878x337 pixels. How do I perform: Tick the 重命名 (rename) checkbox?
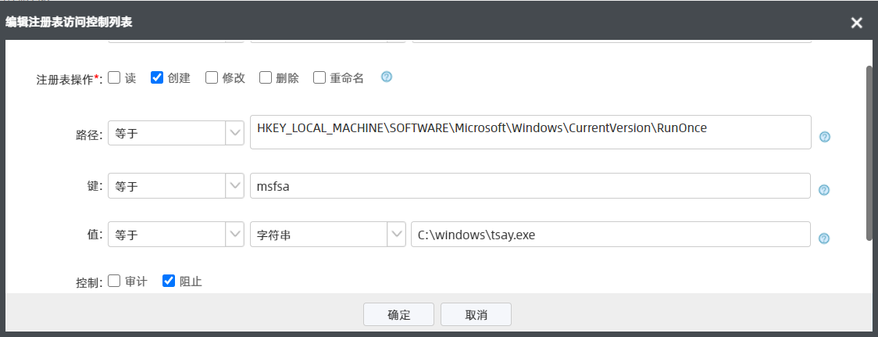point(319,77)
